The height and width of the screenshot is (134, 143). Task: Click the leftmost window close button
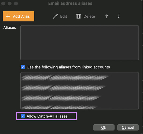(3, 3)
